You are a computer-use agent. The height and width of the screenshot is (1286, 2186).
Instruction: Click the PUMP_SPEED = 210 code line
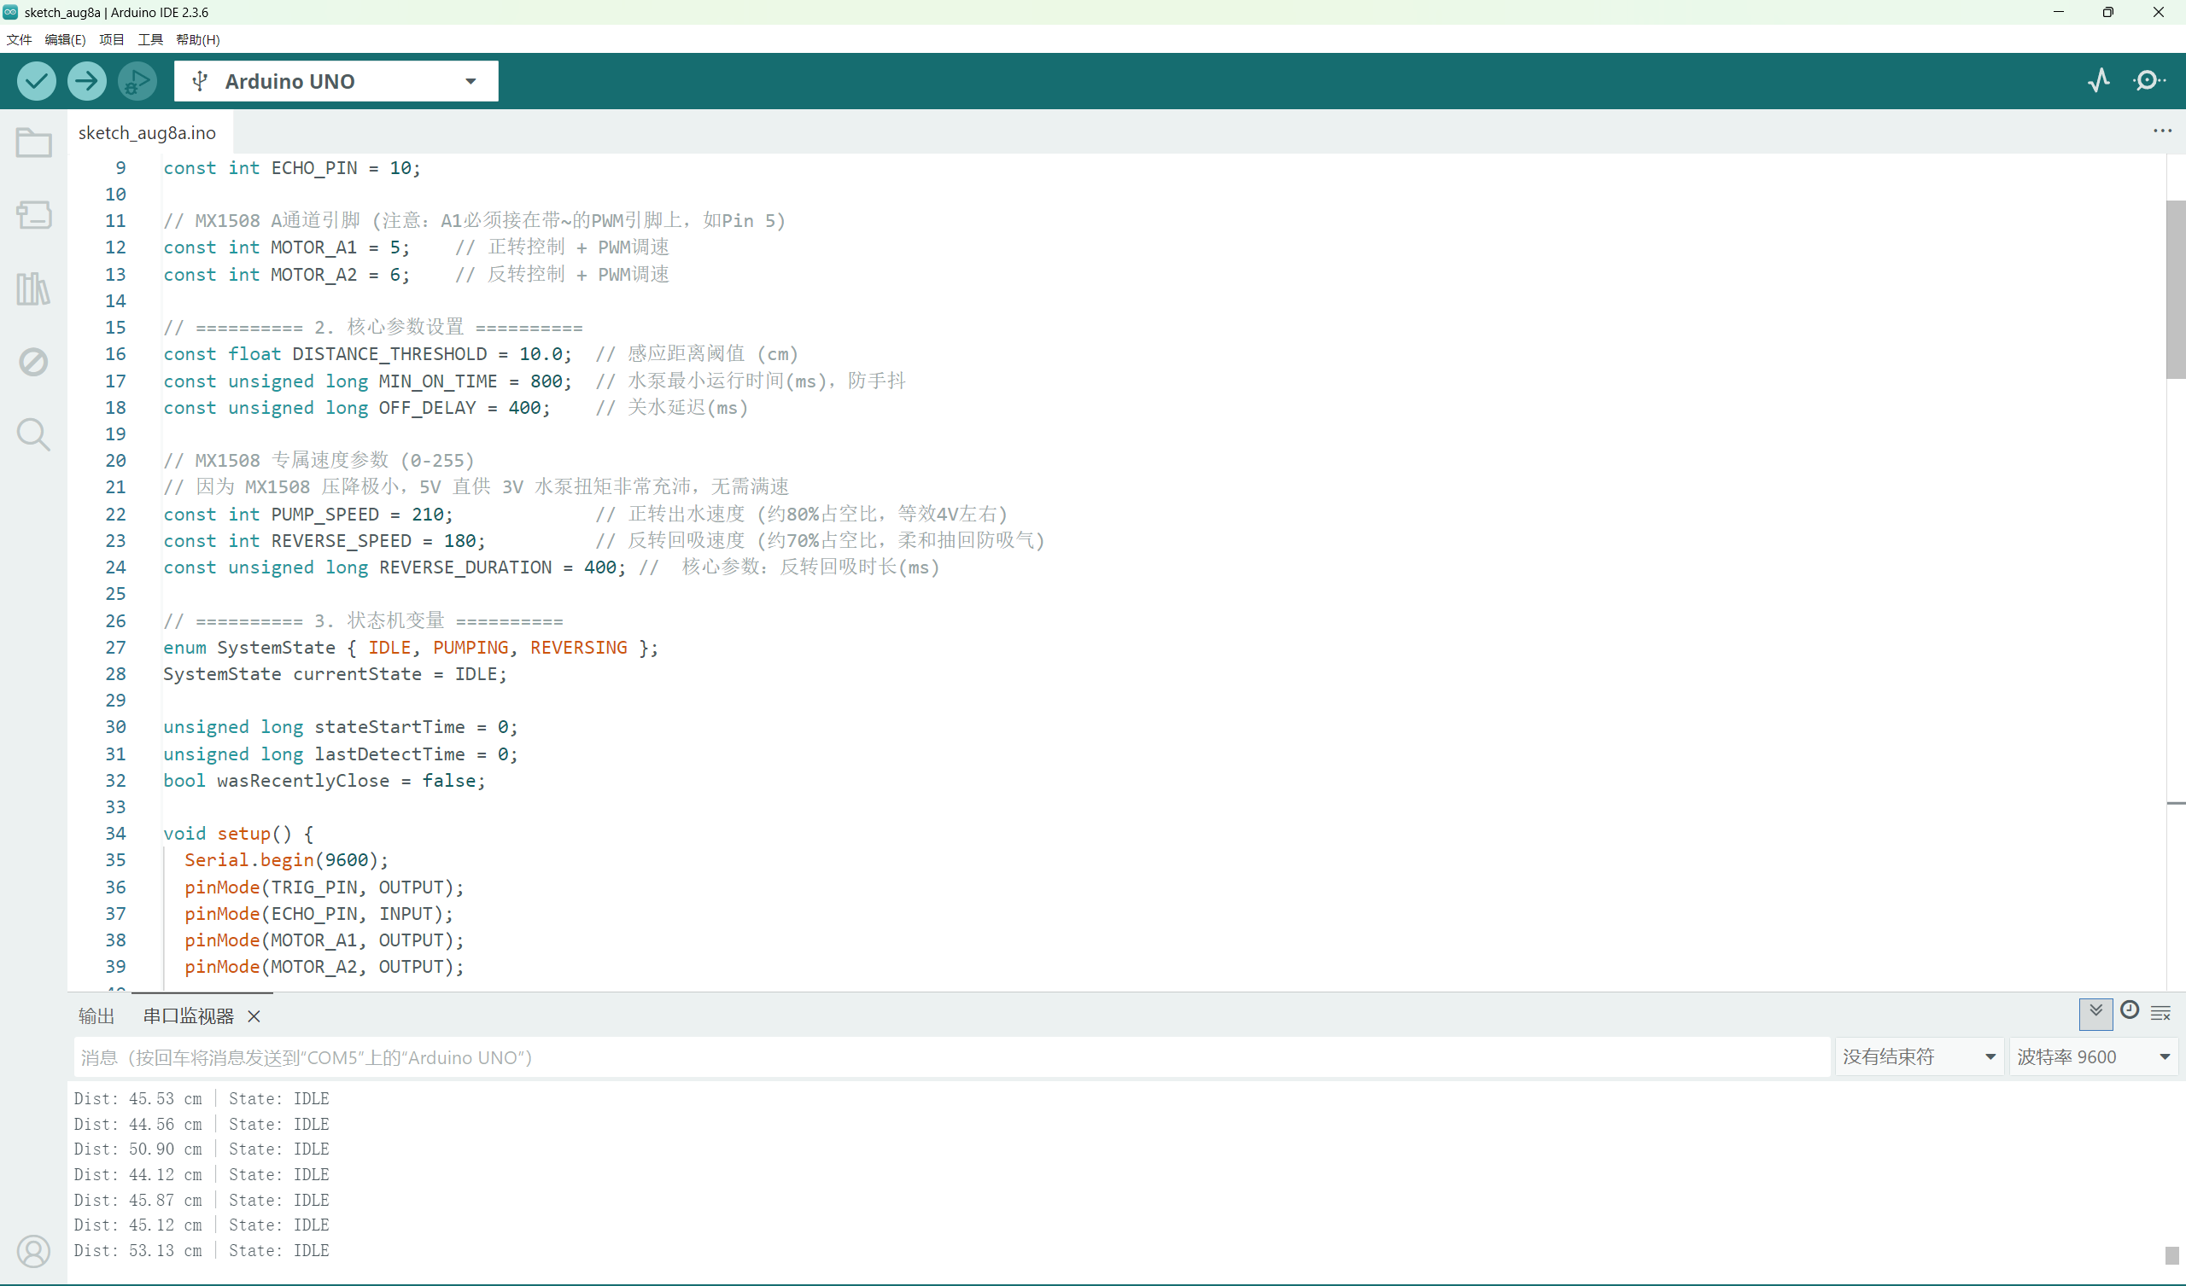click(x=586, y=515)
